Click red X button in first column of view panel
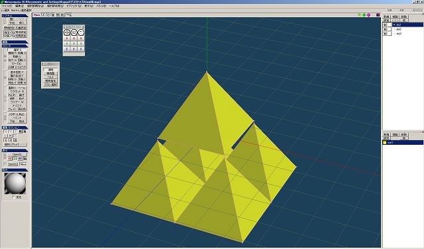The height and width of the screenshot is (249, 424). (x=67, y=39)
